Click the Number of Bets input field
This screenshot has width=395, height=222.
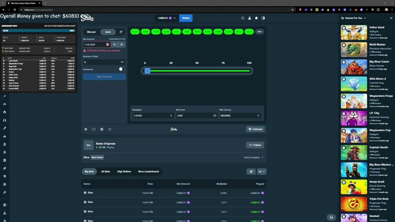click(104, 62)
